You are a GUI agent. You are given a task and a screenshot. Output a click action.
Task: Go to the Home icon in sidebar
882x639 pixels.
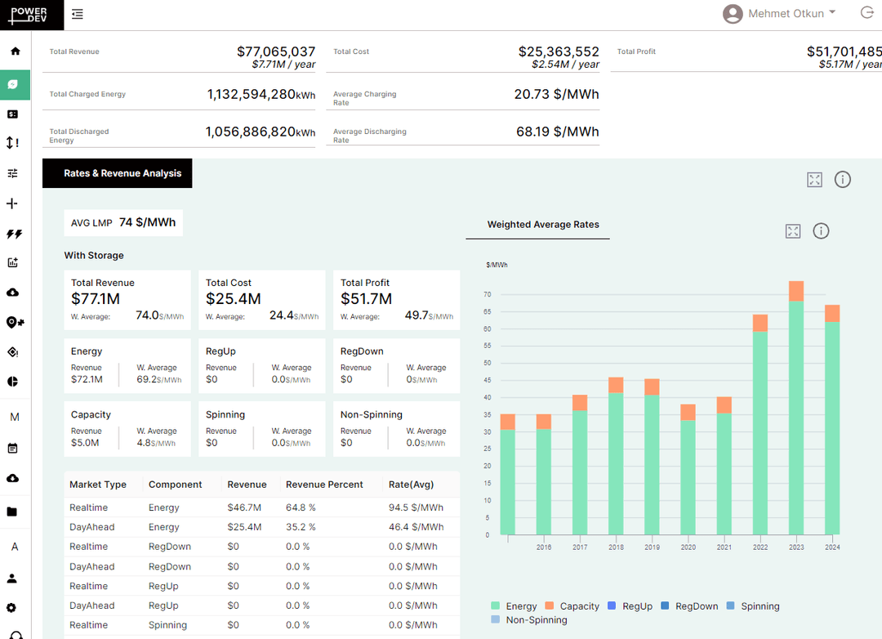pyautogui.click(x=15, y=51)
